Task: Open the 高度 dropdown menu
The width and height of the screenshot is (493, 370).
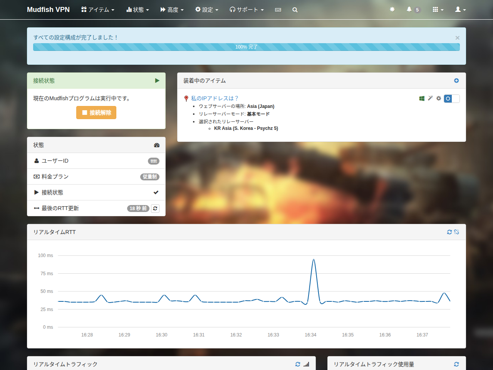Action: (172, 10)
